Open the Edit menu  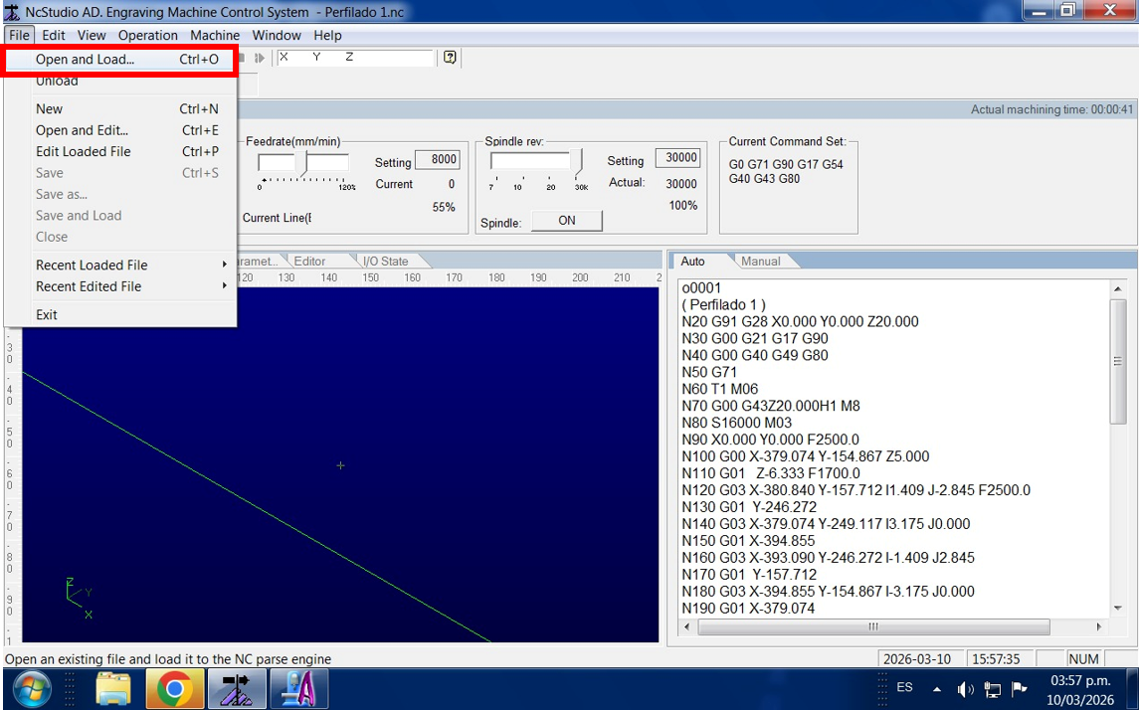pos(53,35)
